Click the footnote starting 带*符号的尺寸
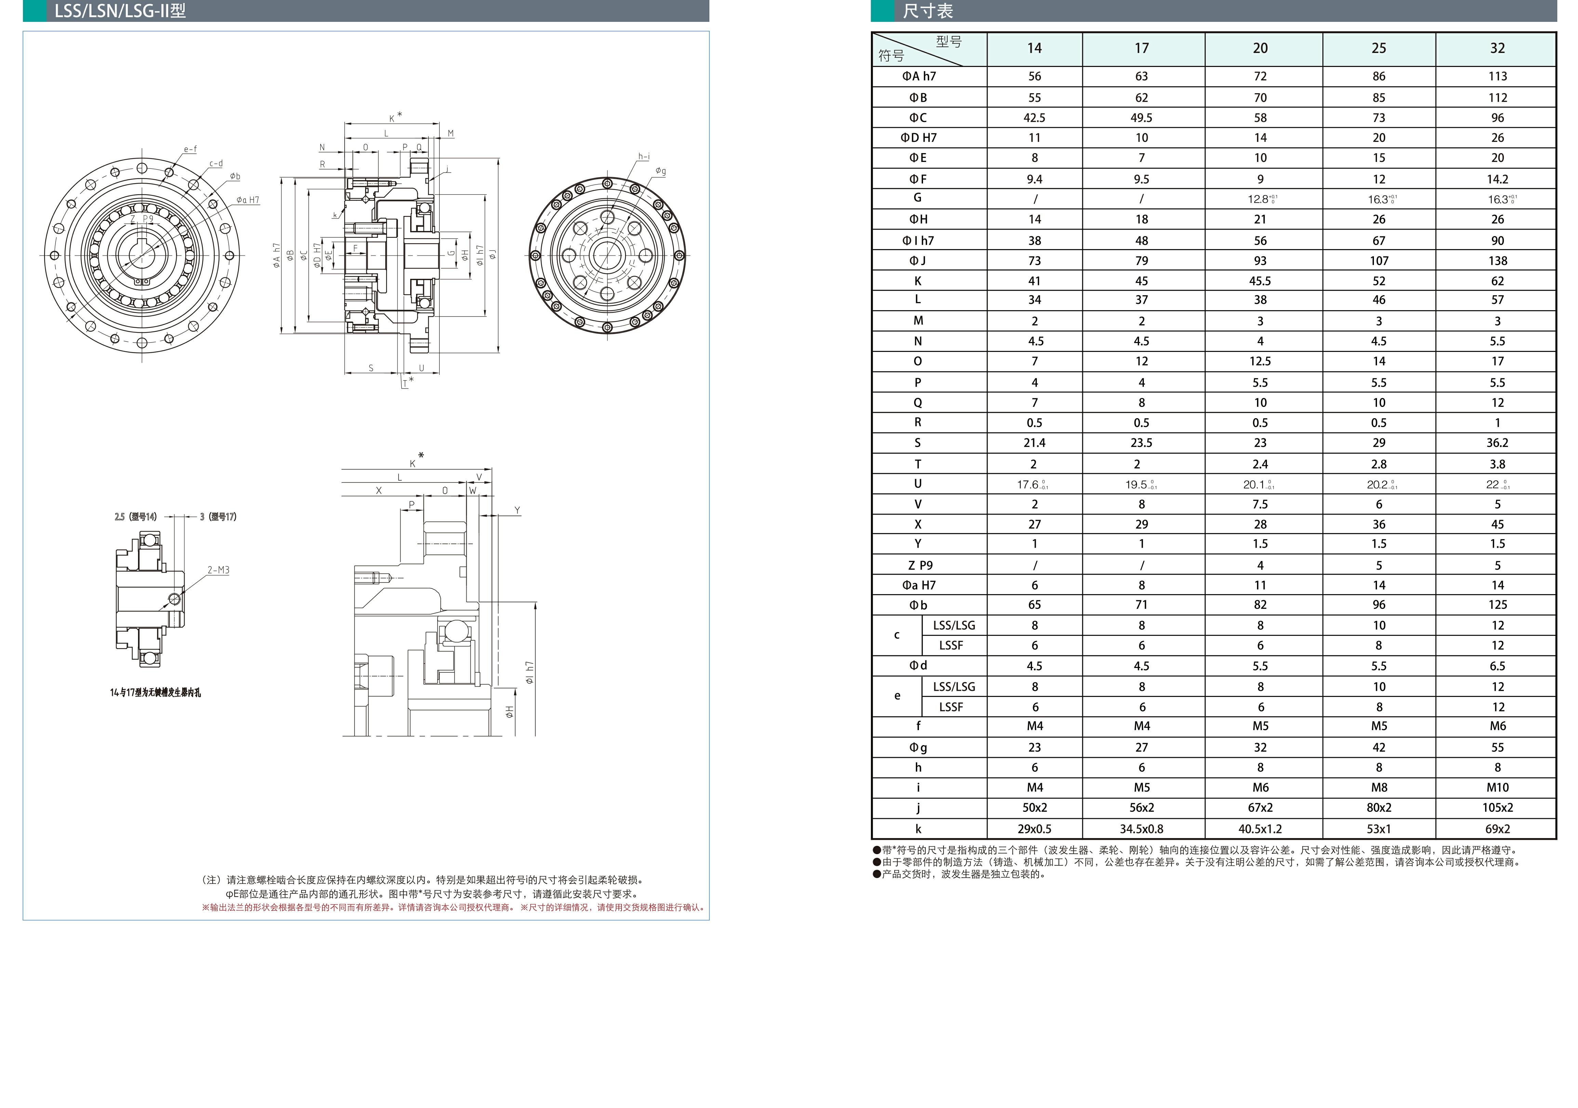Viewport: 1578px width, 1108px height. point(1195,850)
